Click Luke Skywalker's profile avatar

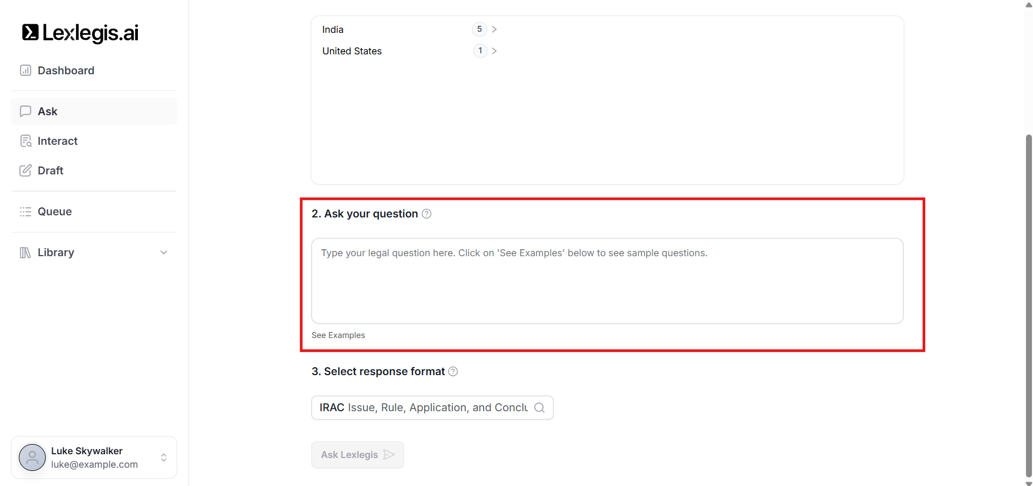[x=32, y=457]
